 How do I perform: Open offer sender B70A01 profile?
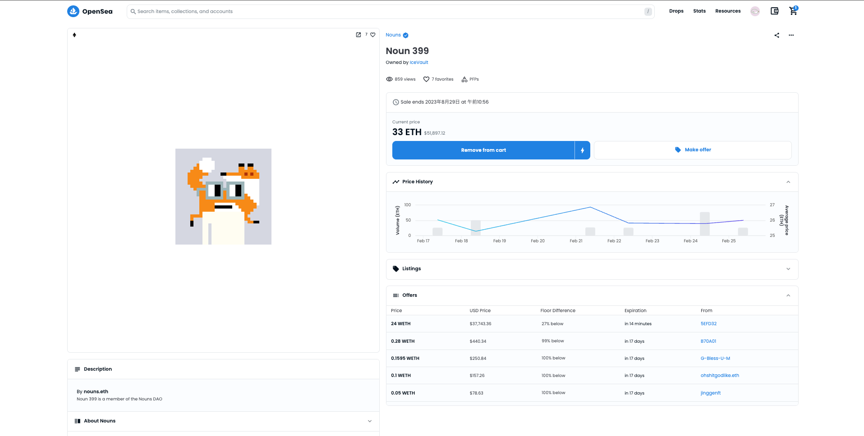tap(708, 341)
